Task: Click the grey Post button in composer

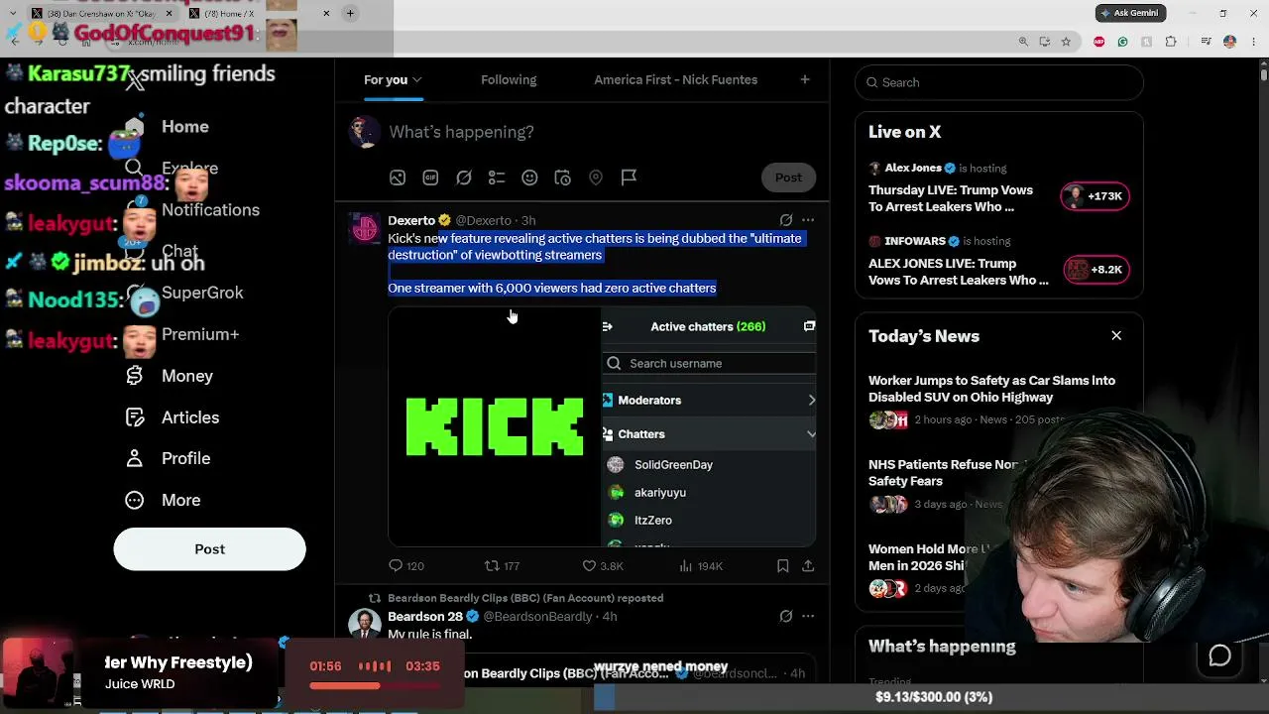Action: coord(788,178)
